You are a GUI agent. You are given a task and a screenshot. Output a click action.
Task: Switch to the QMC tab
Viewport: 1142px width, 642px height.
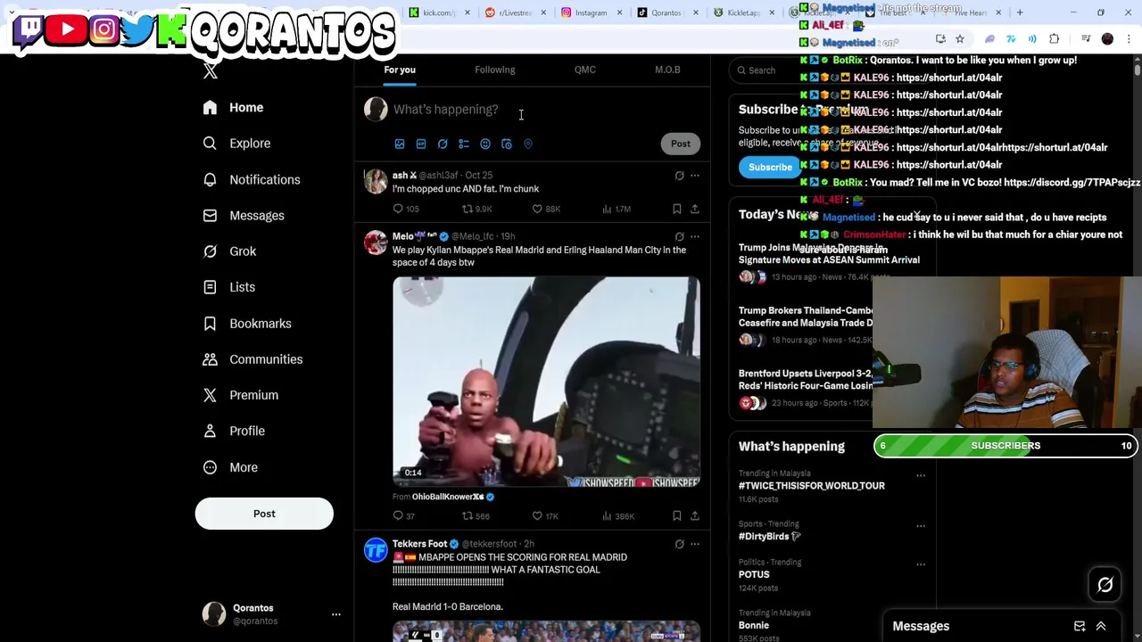pos(585,70)
